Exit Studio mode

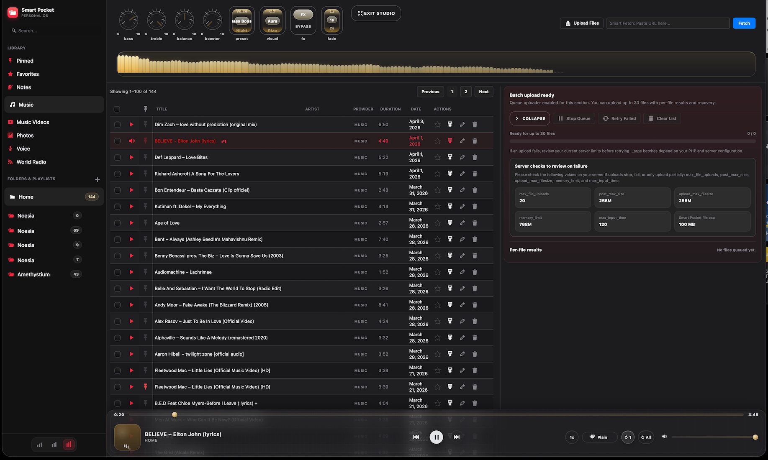click(376, 13)
